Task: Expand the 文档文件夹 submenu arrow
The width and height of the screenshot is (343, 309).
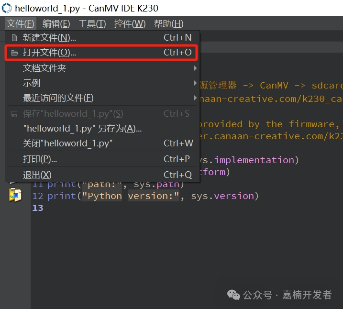Action: (195, 68)
